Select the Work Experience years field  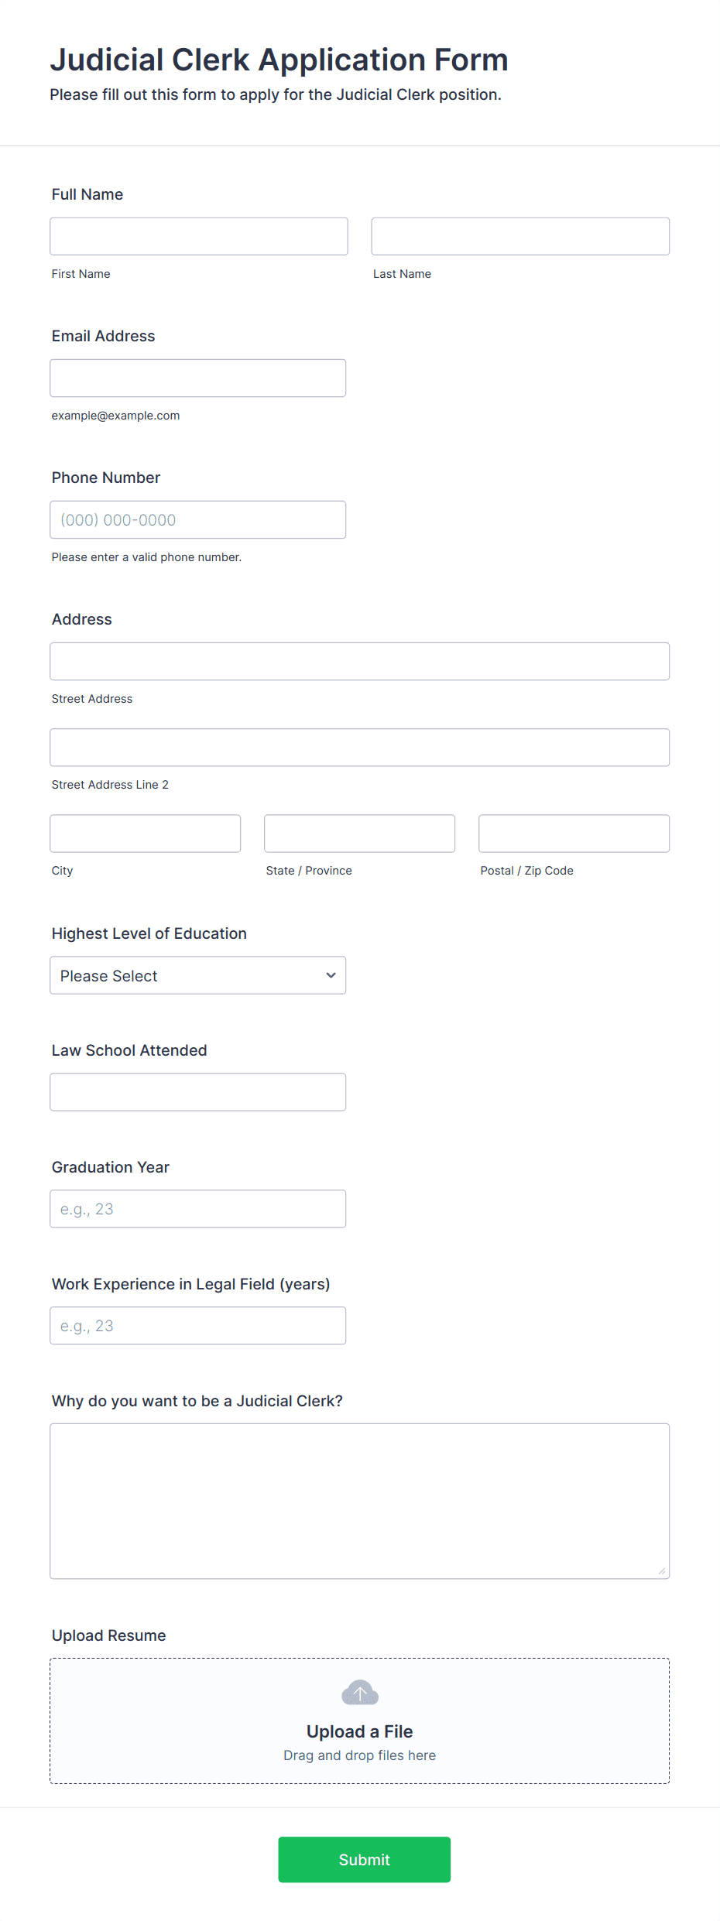pyautogui.click(x=198, y=1325)
